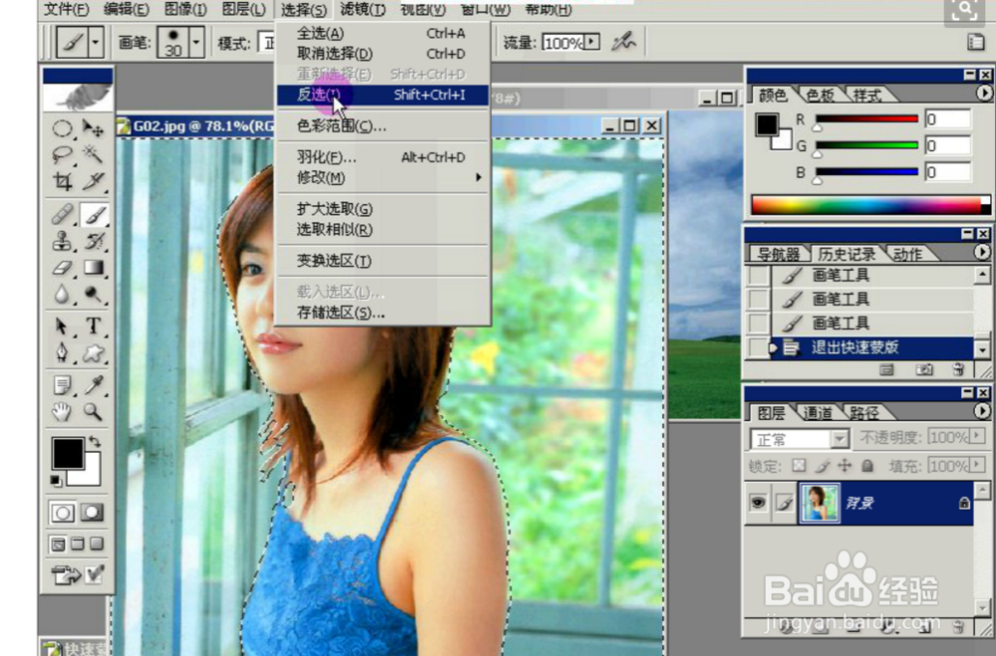
Task: Select the Hand tool
Action: point(62,412)
